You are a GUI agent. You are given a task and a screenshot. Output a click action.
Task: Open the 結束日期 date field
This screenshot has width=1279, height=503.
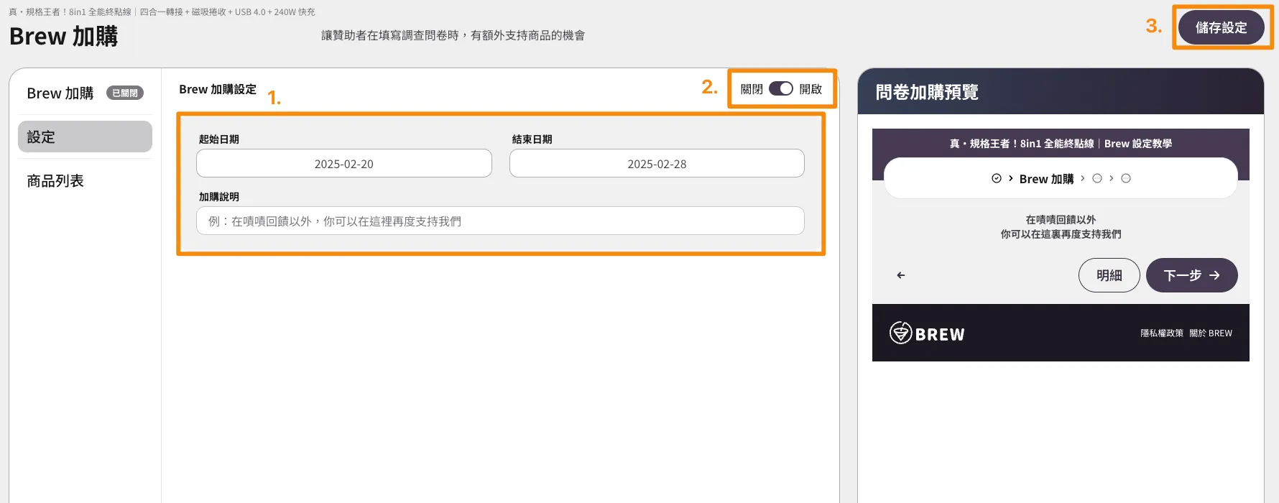[x=657, y=164]
